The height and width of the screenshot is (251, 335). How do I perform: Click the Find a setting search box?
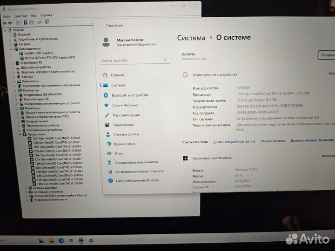pyautogui.click(x=133, y=61)
